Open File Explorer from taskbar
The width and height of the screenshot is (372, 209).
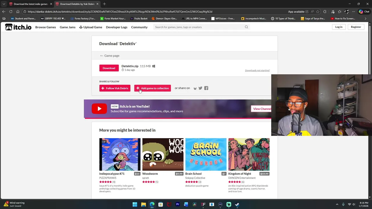pos(143,204)
